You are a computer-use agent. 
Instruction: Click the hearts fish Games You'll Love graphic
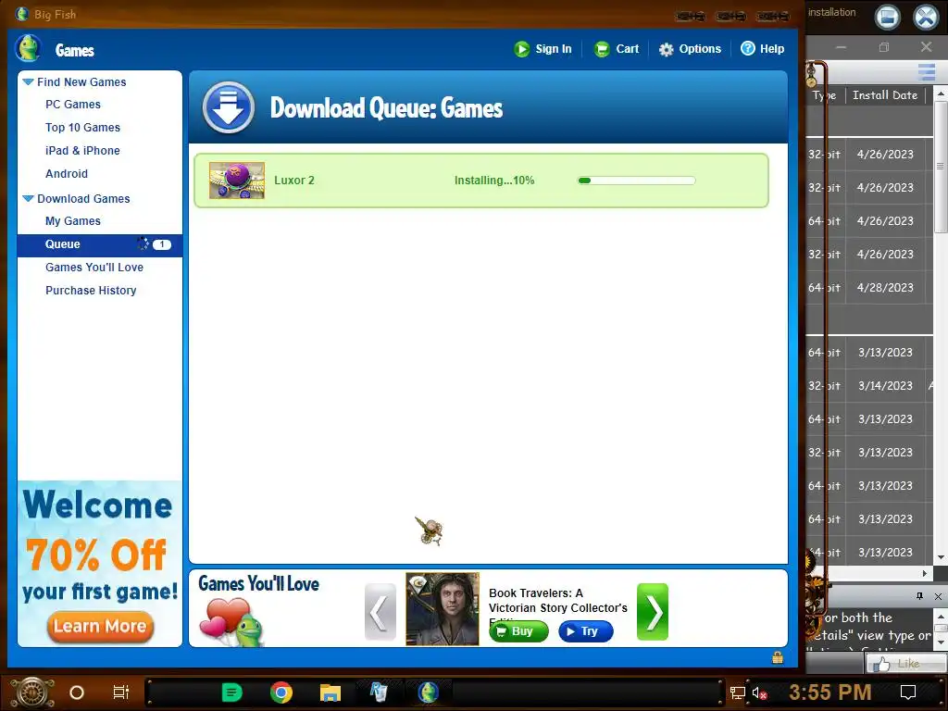coord(232,621)
